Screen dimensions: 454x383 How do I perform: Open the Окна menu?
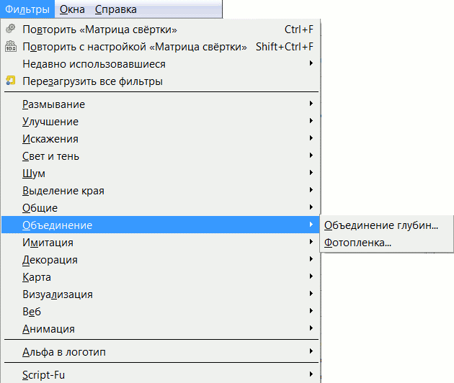coord(72,9)
